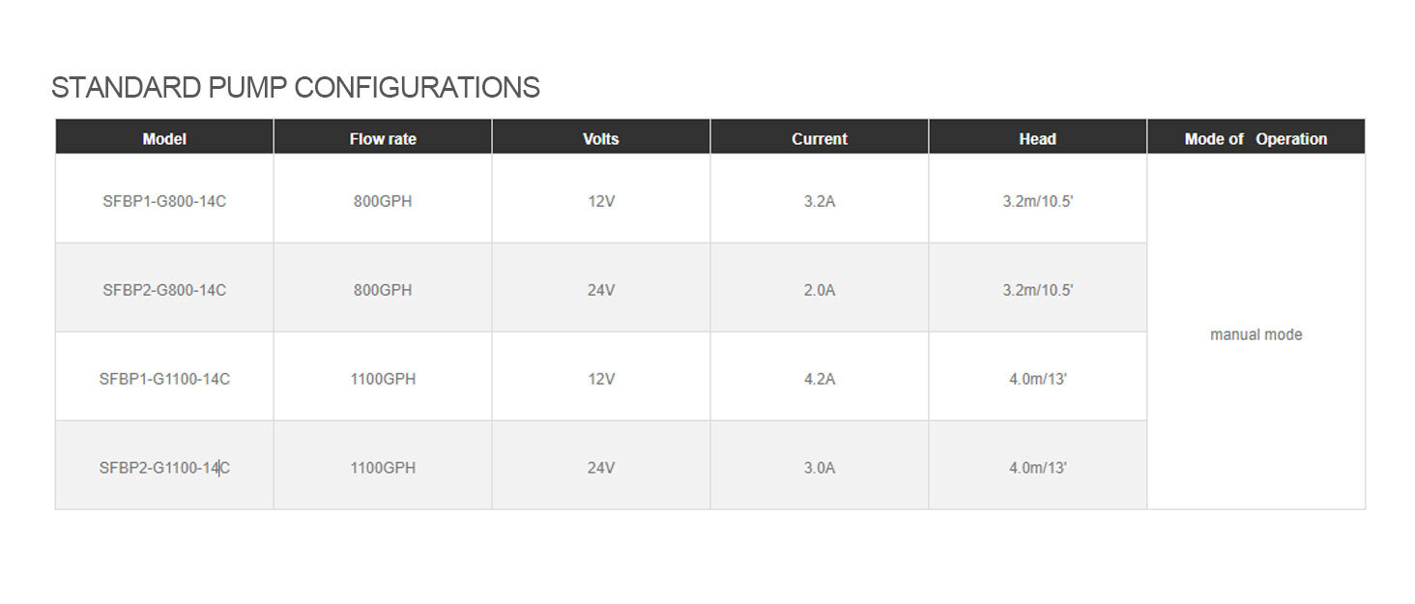Click the 2.0A current value

pyautogui.click(x=820, y=290)
